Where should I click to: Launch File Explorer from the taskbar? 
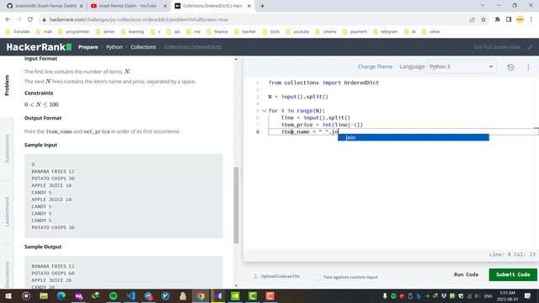pos(44,295)
